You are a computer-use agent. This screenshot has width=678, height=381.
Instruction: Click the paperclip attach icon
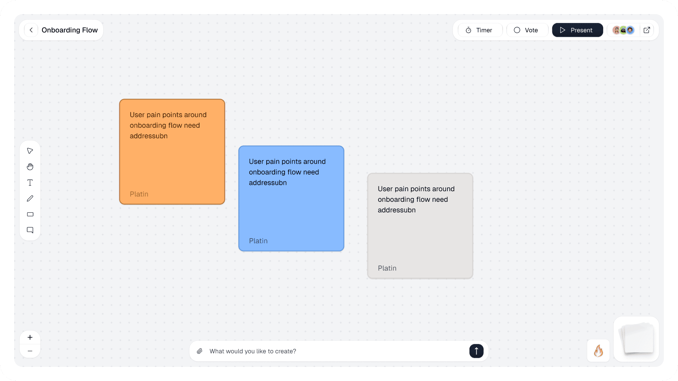[200, 351]
